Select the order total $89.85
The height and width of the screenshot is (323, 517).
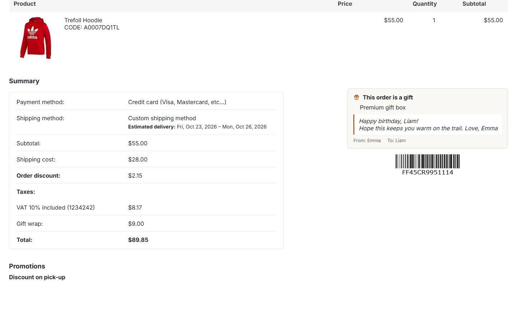coord(138,240)
